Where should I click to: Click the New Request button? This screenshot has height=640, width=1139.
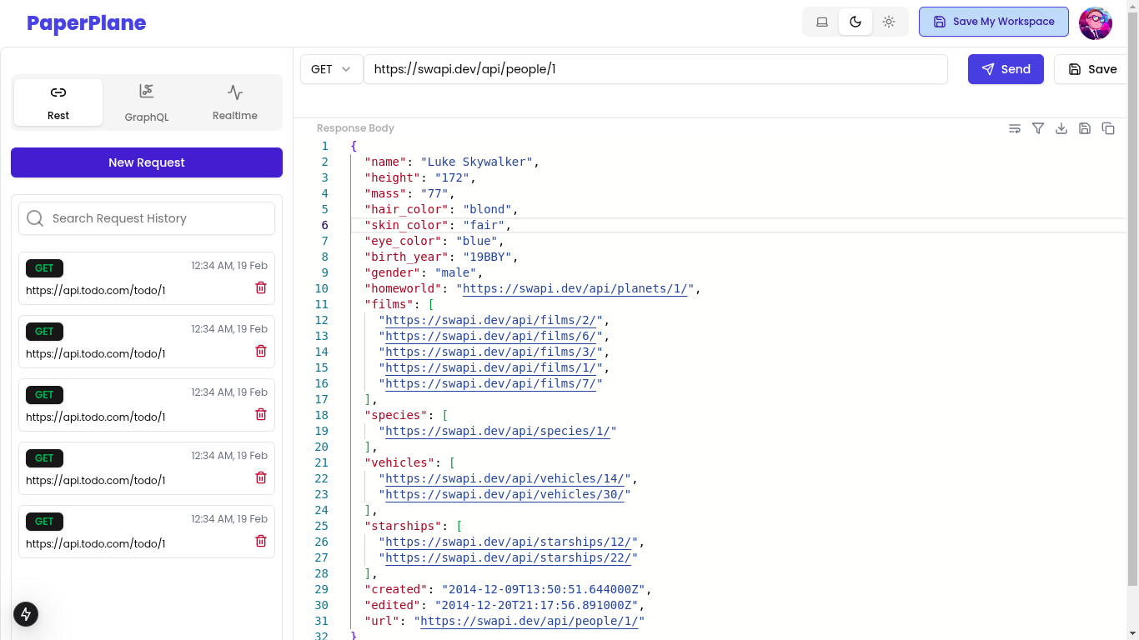pyautogui.click(x=147, y=162)
